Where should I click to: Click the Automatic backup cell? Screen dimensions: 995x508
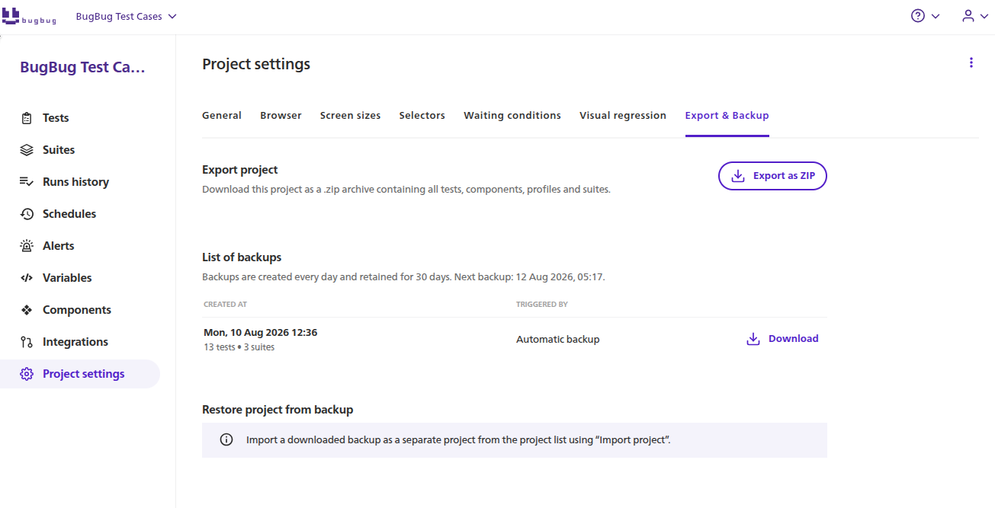click(x=558, y=340)
